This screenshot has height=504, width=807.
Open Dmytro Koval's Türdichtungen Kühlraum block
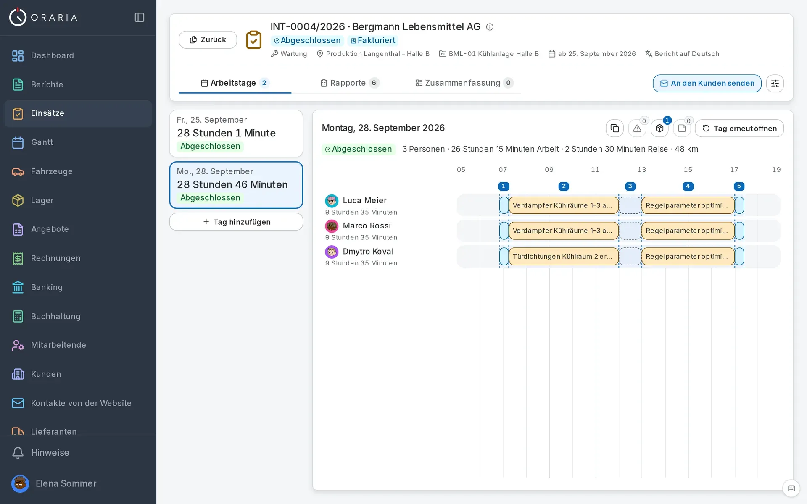564,256
